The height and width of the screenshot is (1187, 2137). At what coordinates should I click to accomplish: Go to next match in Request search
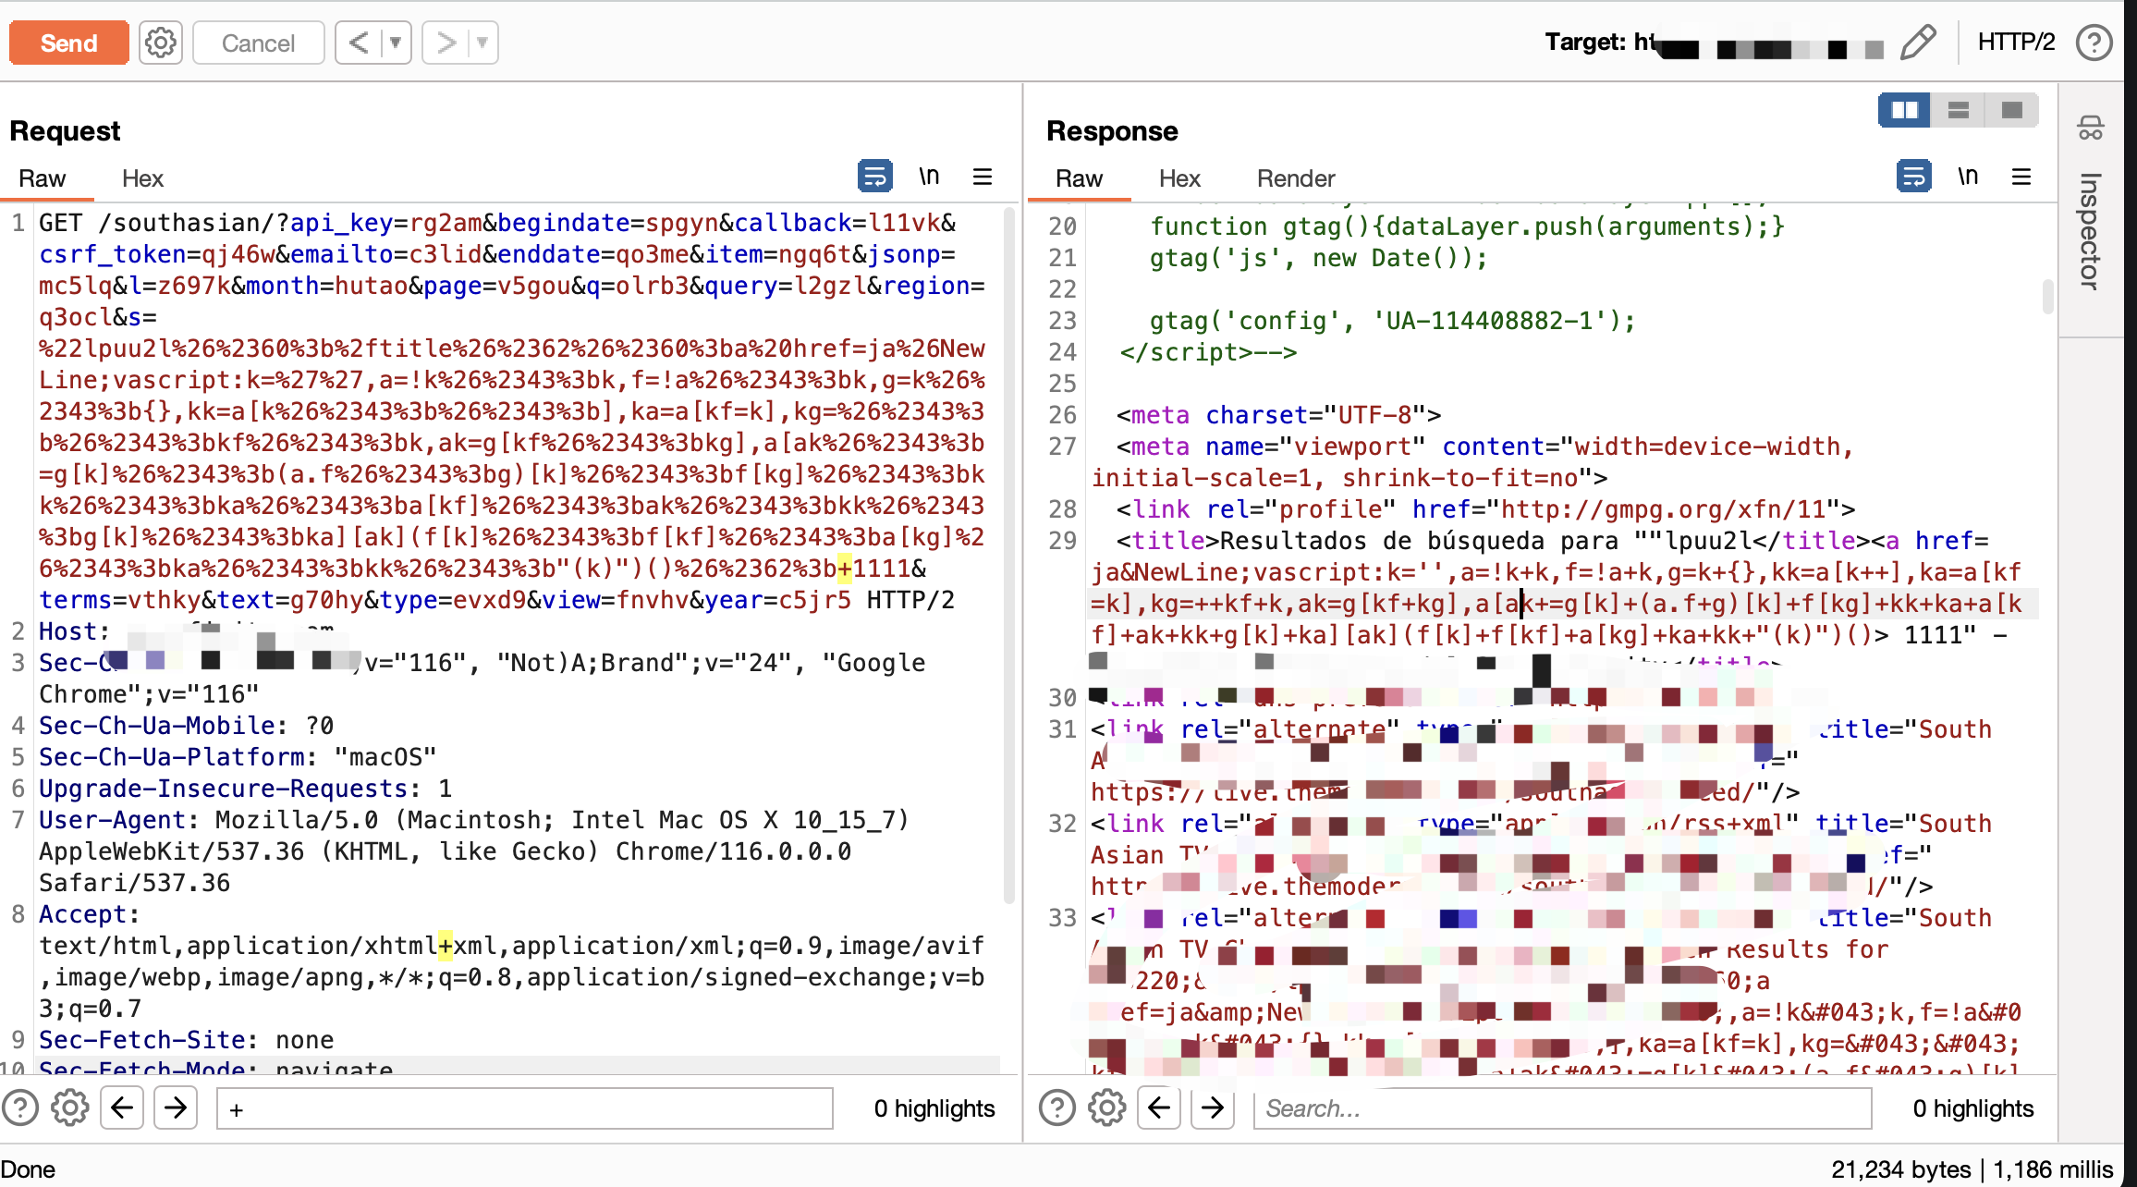(176, 1107)
